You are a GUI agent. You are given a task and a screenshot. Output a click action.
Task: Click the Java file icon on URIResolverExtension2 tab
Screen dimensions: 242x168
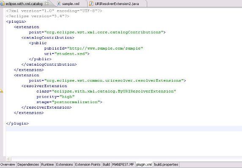(91, 4)
